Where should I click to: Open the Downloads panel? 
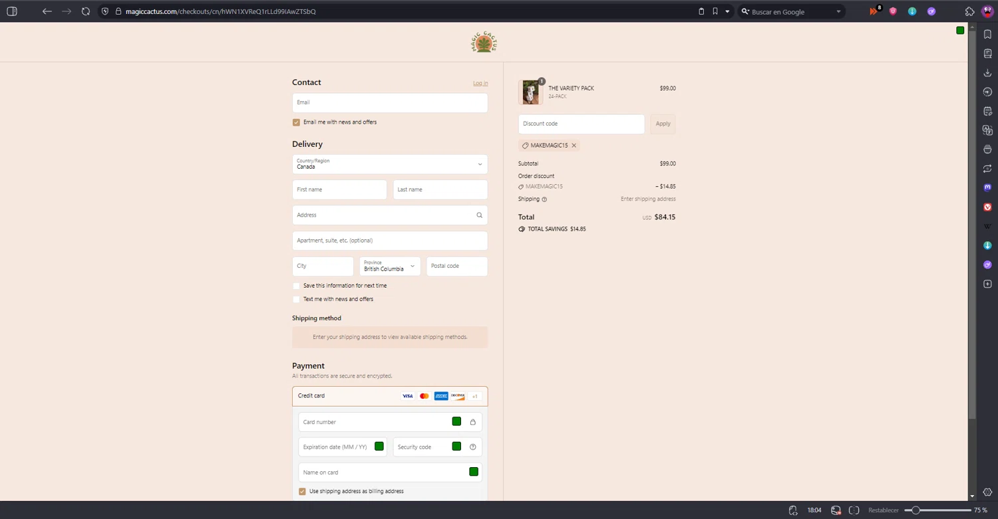pos(987,72)
